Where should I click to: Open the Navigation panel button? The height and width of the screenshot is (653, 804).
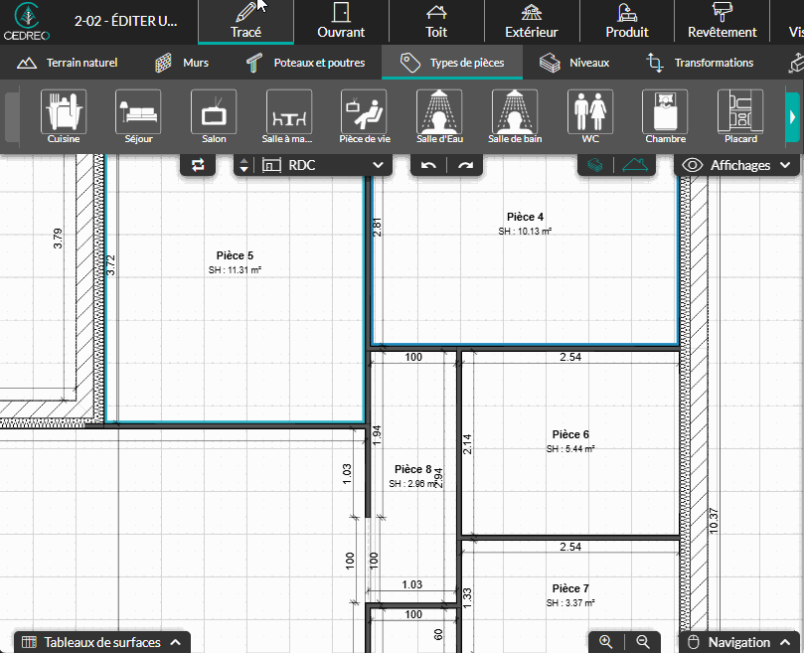(x=739, y=642)
